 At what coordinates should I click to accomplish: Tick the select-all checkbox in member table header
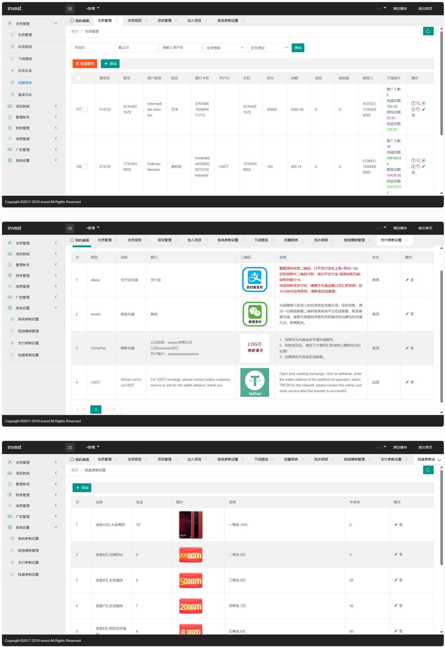pyautogui.click(x=78, y=78)
